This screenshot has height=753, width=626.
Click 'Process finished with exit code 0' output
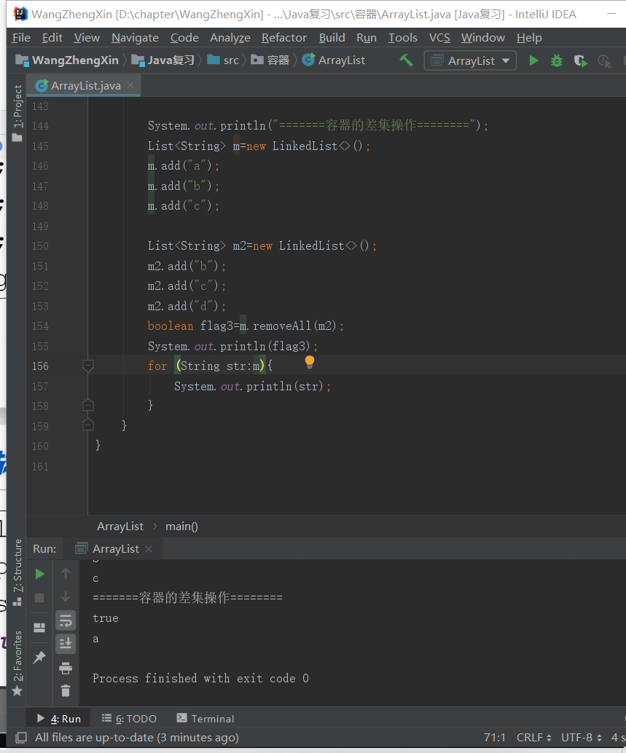click(x=200, y=678)
